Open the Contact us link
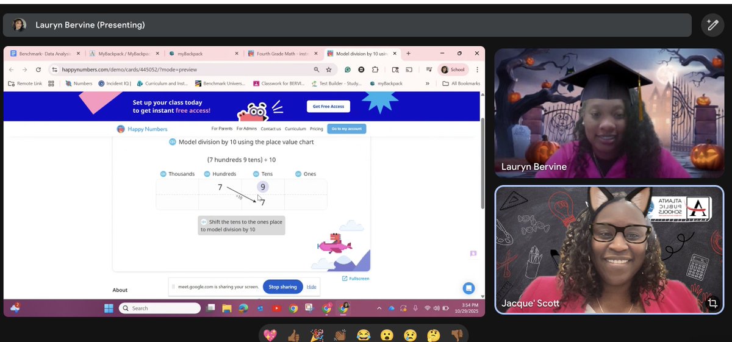The image size is (732, 342). 271,129
